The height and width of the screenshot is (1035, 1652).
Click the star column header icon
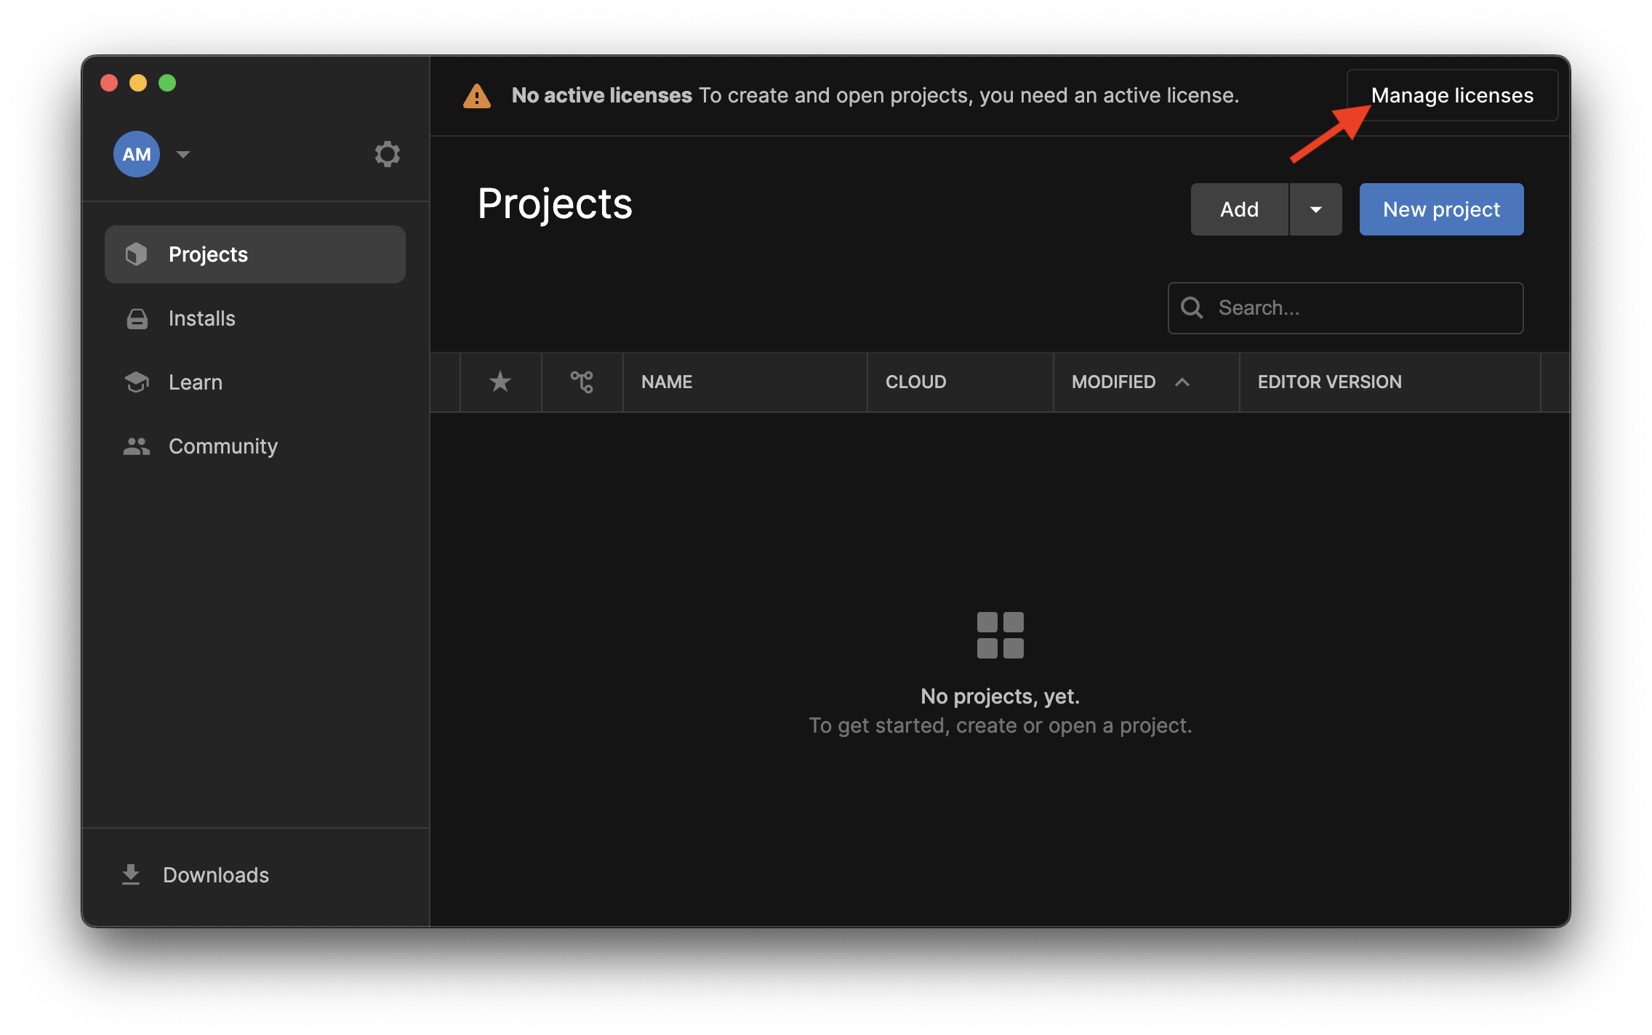[x=500, y=382]
